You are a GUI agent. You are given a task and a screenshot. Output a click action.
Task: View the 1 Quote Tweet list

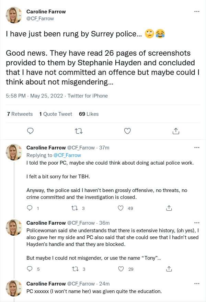pyautogui.click(x=56, y=114)
